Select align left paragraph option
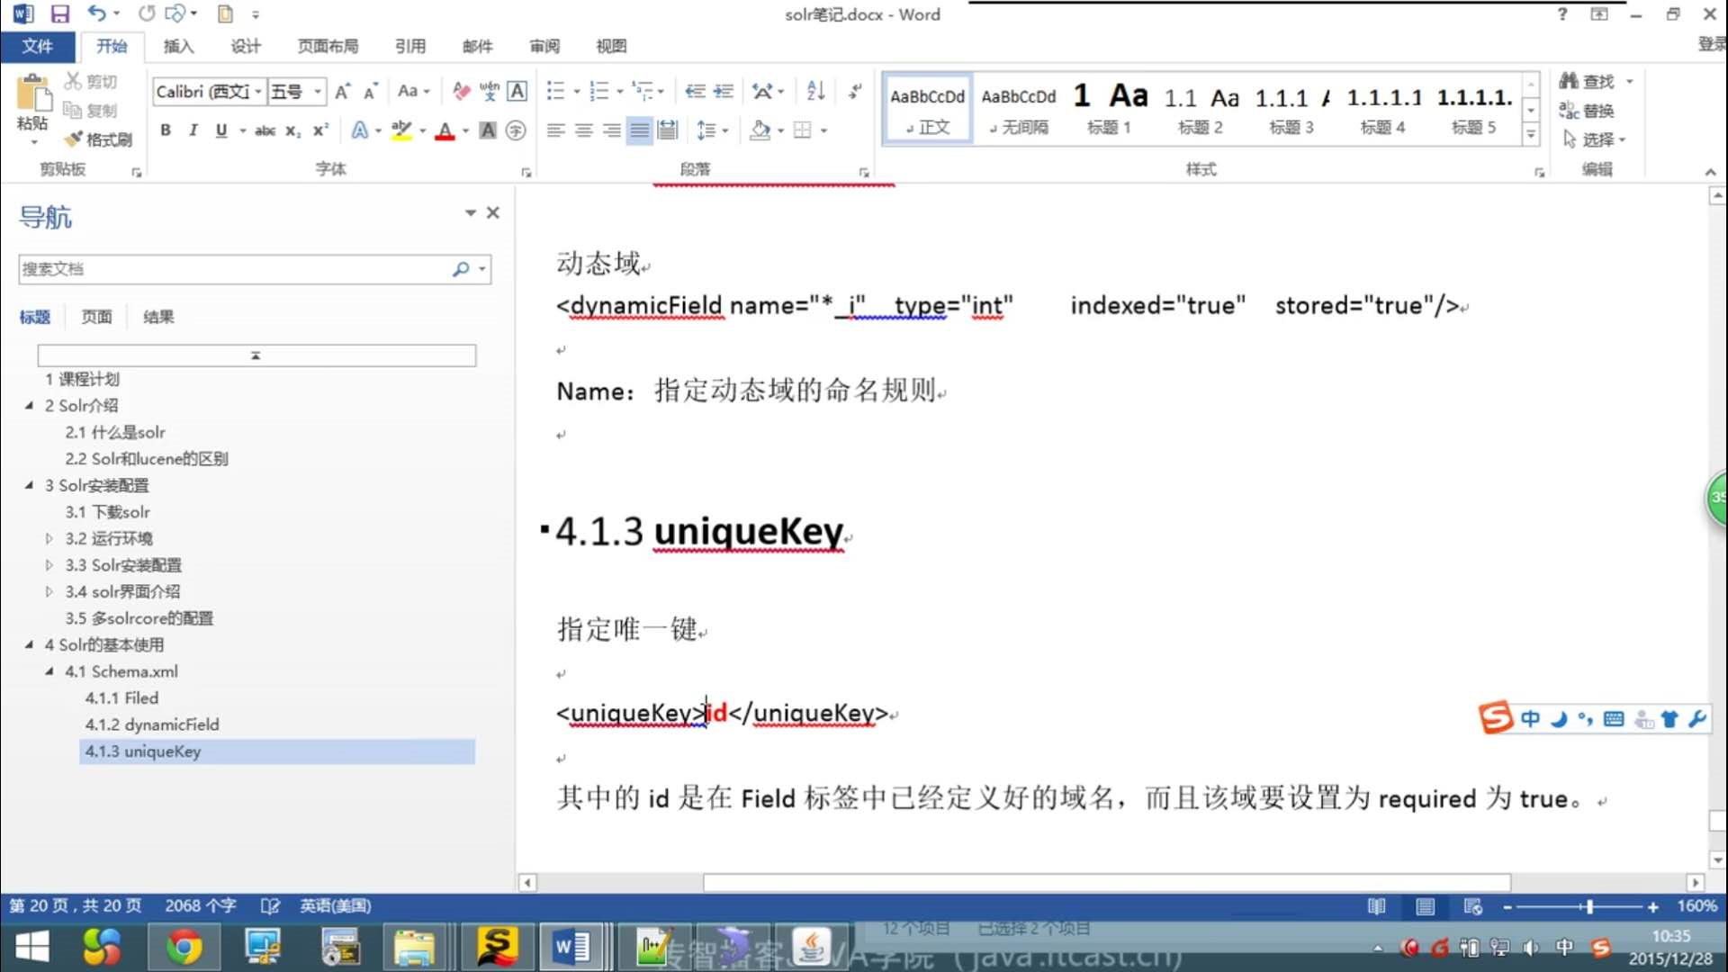The image size is (1728, 972). (x=556, y=130)
